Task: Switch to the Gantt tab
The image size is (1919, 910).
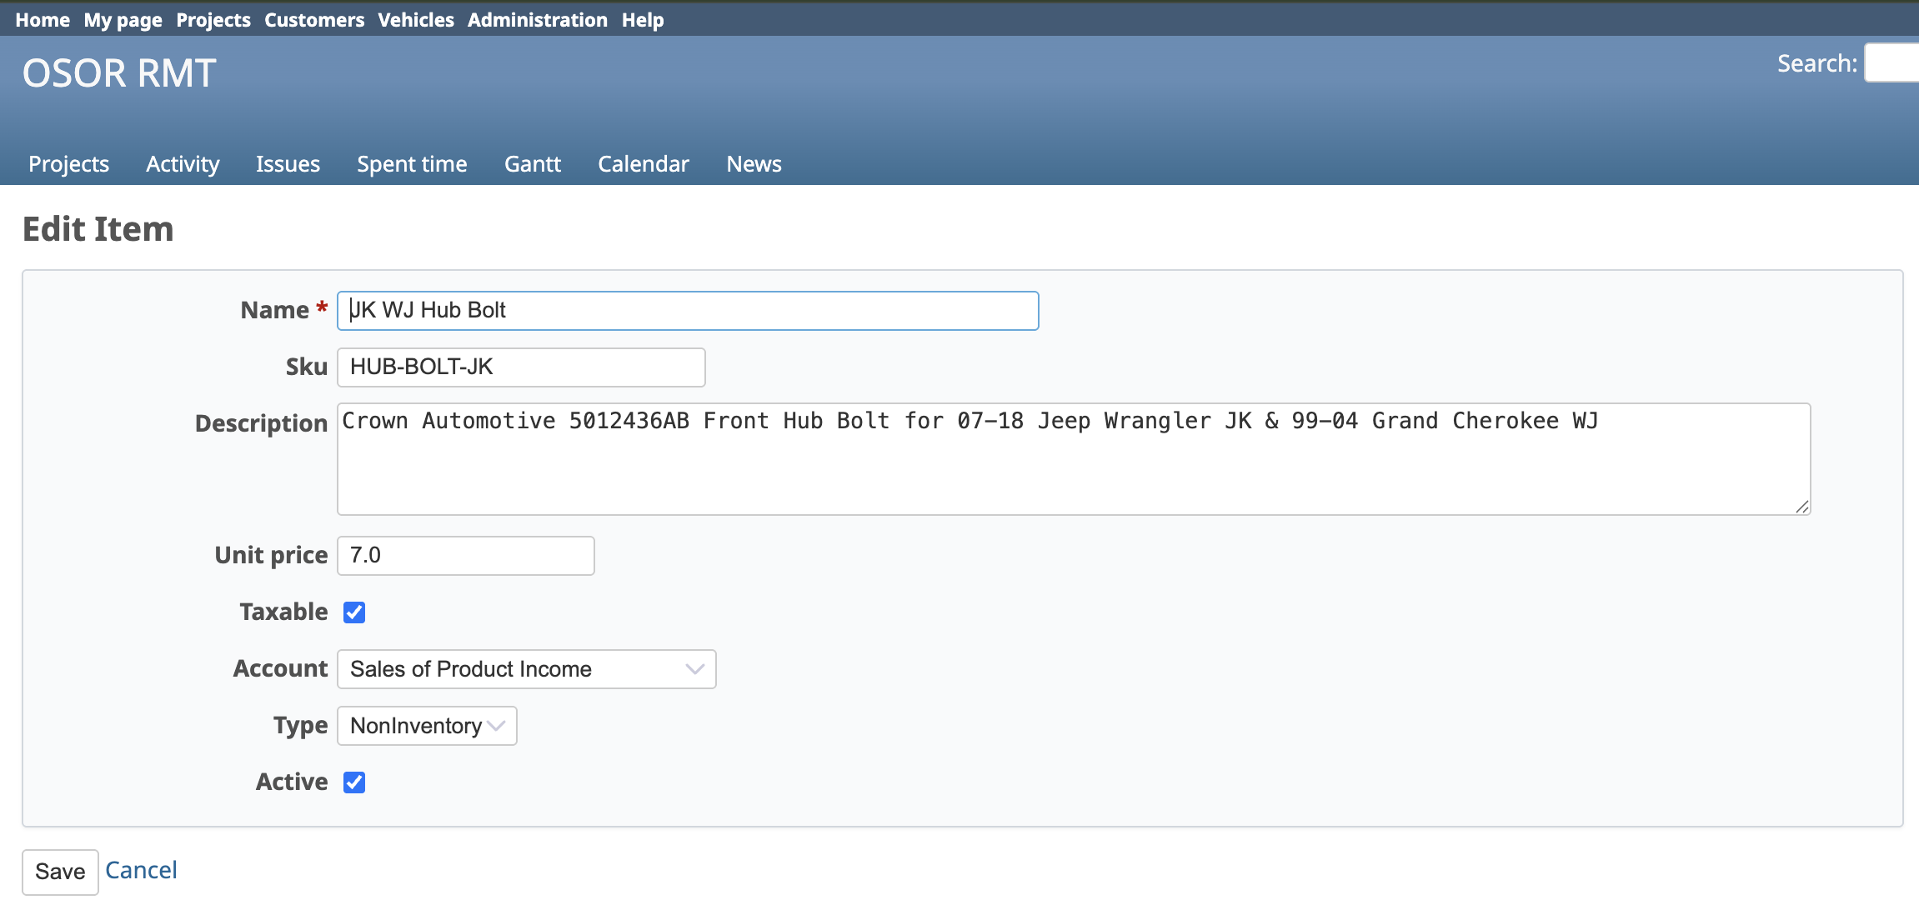Action: [532, 164]
